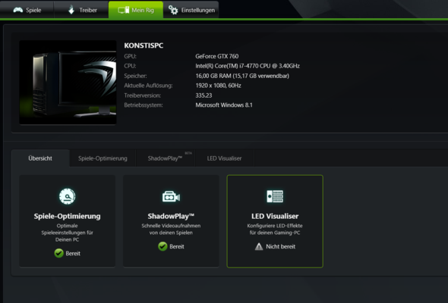Click the GeForce GTX 760 GPU value
The width and height of the screenshot is (448, 303).
click(217, 56)
